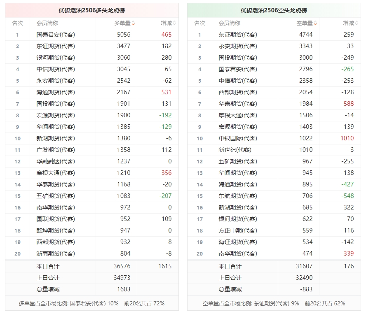Click 东航期货(代客) in short table
Screen dimensions: 366x314
coord(238,196)
